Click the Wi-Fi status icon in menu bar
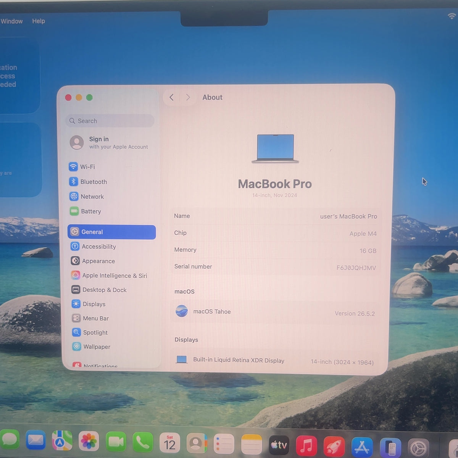This screenshot has height=458, width=458. pos(452,16)
